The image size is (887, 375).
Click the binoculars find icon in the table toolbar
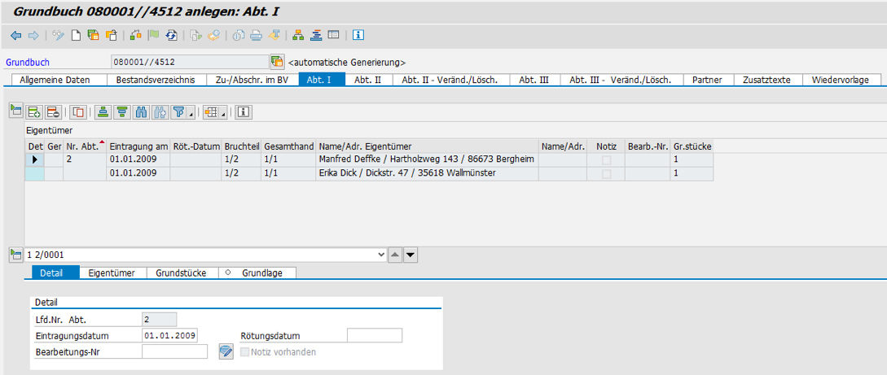coord(141,112)
